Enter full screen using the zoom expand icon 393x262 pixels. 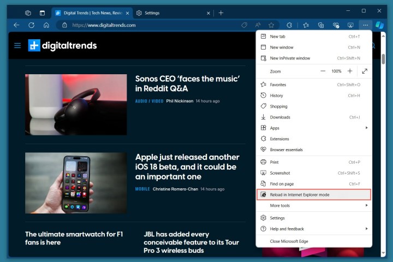[x=364, y=71]
